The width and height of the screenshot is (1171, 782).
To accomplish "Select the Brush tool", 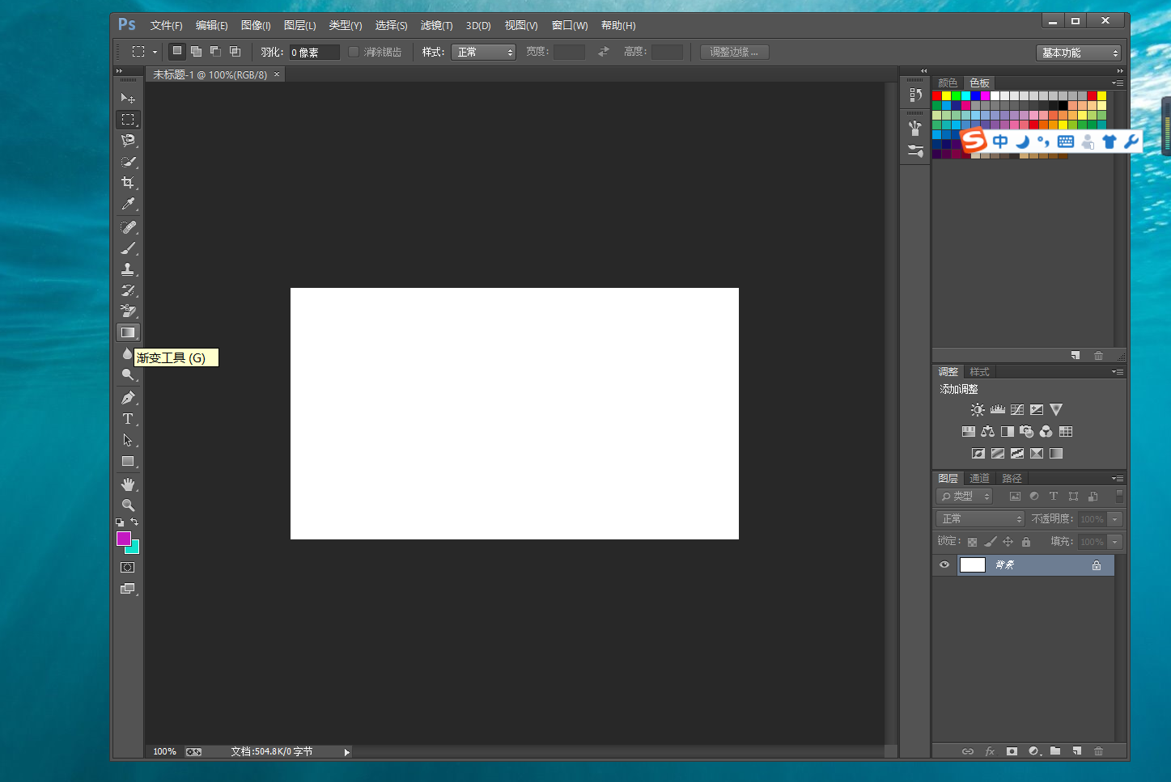I will pos(128,248).
